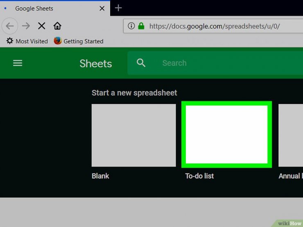303x227 pixels.
Task: Open the browser Home page icon
Action: pyautogui.click(x=57, y=26)
